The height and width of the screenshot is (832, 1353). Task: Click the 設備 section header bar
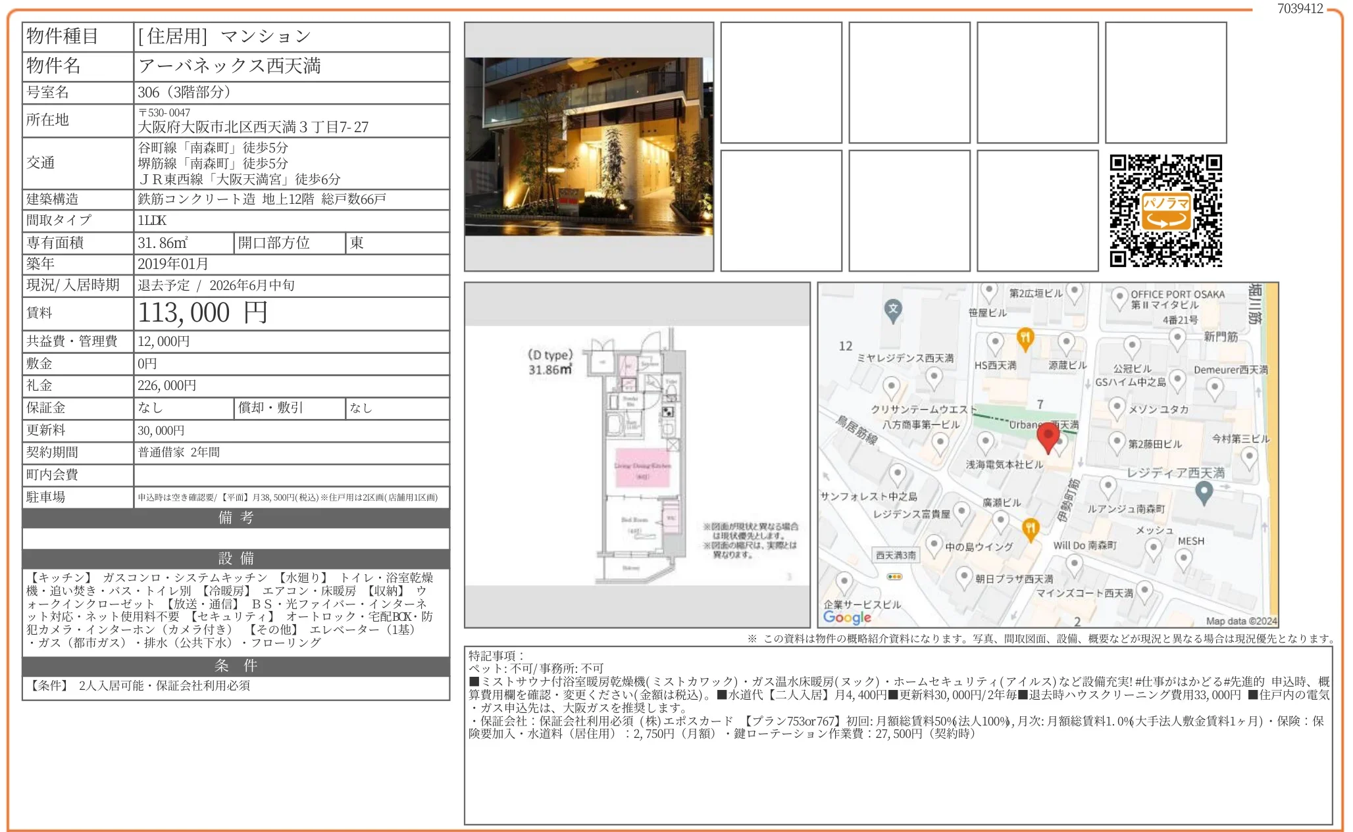click(x=236, y=558)
